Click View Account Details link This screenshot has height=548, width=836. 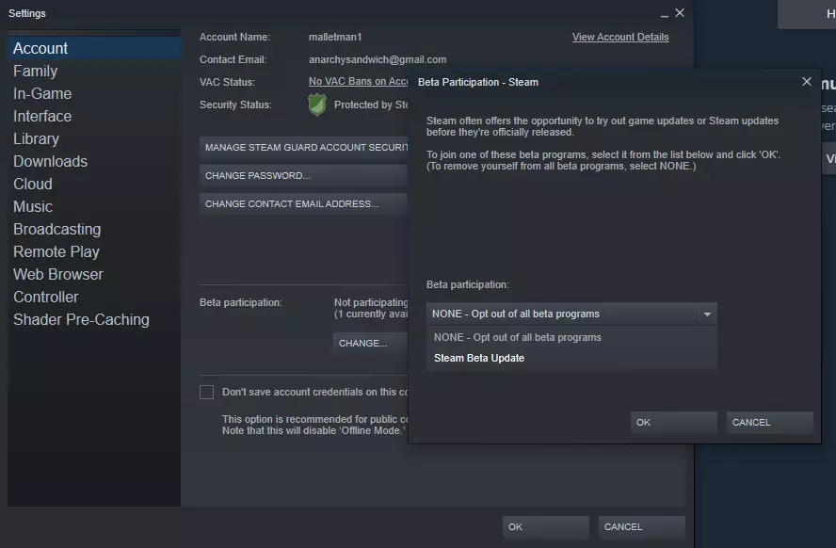click(620, 37)
